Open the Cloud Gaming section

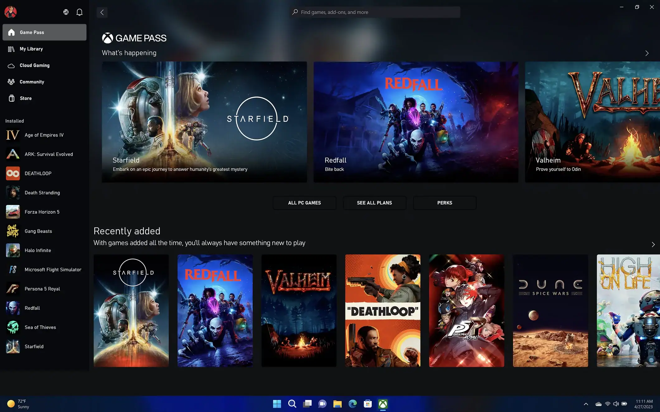tap(35, 65)
